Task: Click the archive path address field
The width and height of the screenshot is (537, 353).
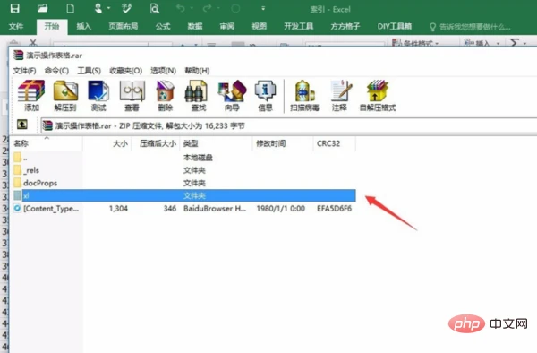Action: (289, 125)
